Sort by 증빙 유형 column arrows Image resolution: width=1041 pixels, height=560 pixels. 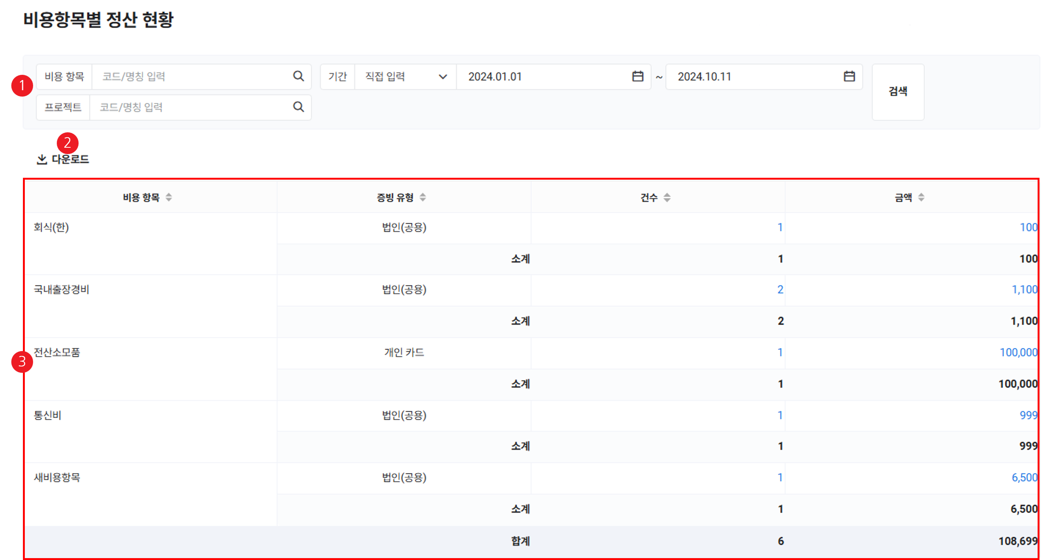pos(423,197)
